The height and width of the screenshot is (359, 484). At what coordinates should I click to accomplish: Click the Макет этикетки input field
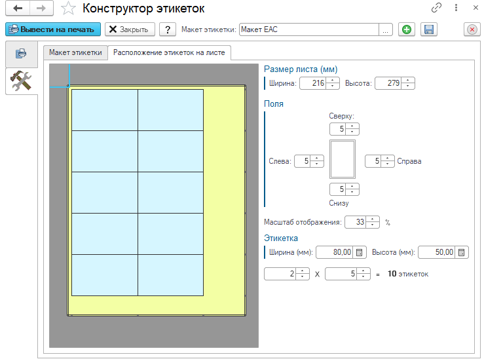click(x=308, y=29)
